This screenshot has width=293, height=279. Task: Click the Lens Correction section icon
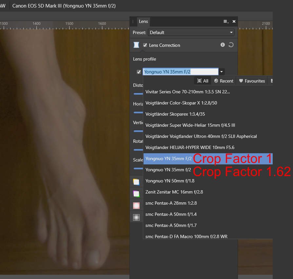click(x=136, y=45)
